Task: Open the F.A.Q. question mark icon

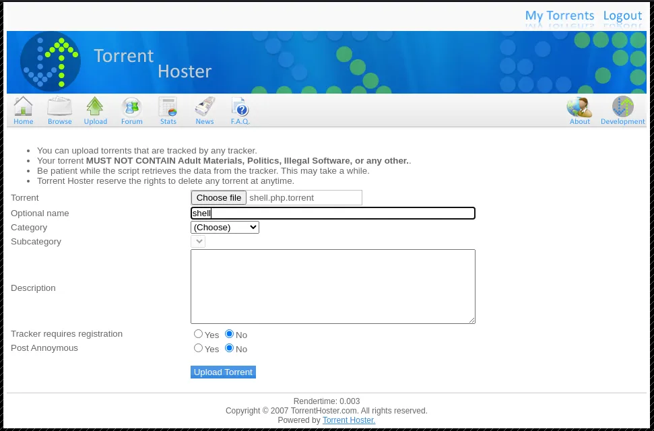Action: [240, 107]
